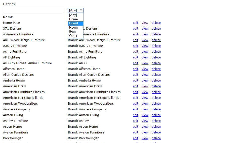Click 'Anacara Company' name in first column
249x143 pixels.
(x=17, y=109)
